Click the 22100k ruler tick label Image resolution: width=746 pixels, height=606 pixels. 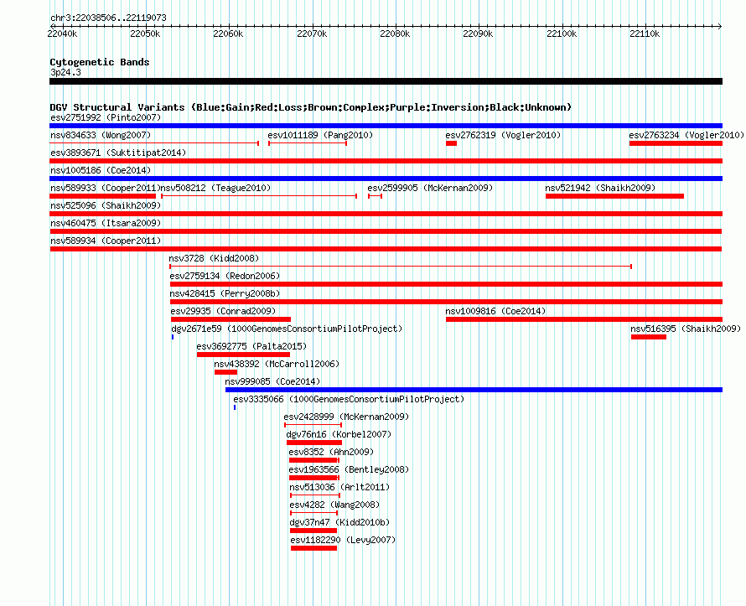[562, 34]
